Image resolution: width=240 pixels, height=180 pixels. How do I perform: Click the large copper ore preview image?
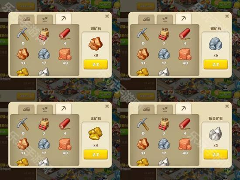[x=96, y=44]
